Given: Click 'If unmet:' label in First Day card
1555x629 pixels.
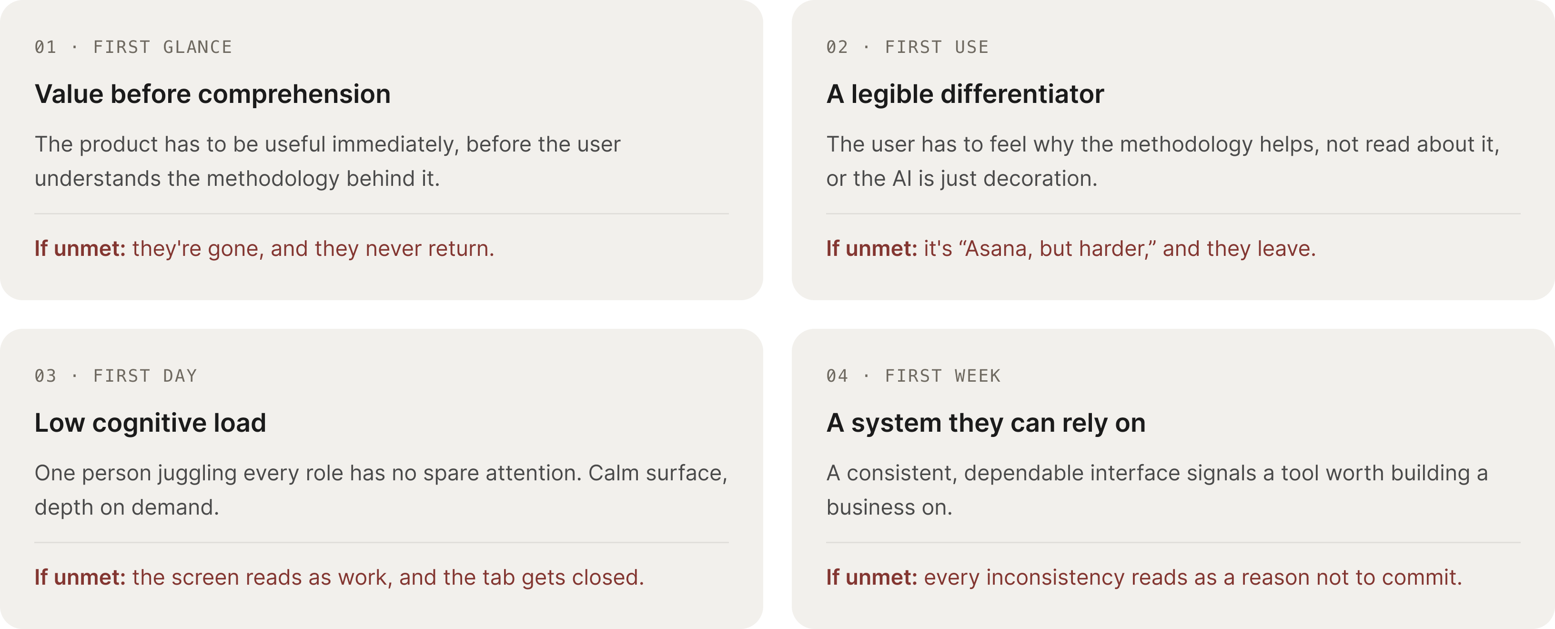Looking at the screenshot, I should 80,577.
